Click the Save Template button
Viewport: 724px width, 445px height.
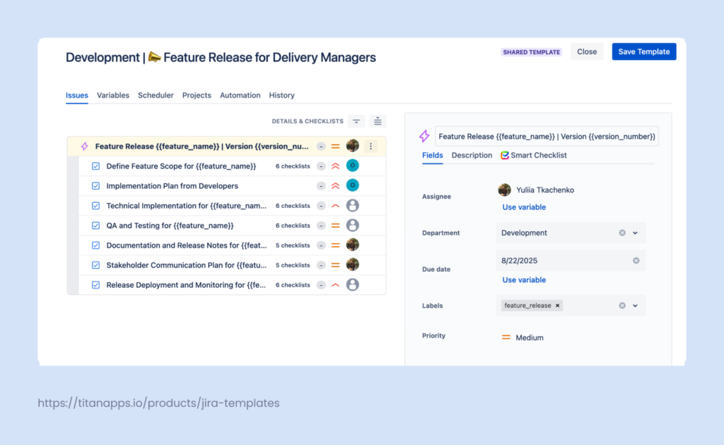(644, 52)
